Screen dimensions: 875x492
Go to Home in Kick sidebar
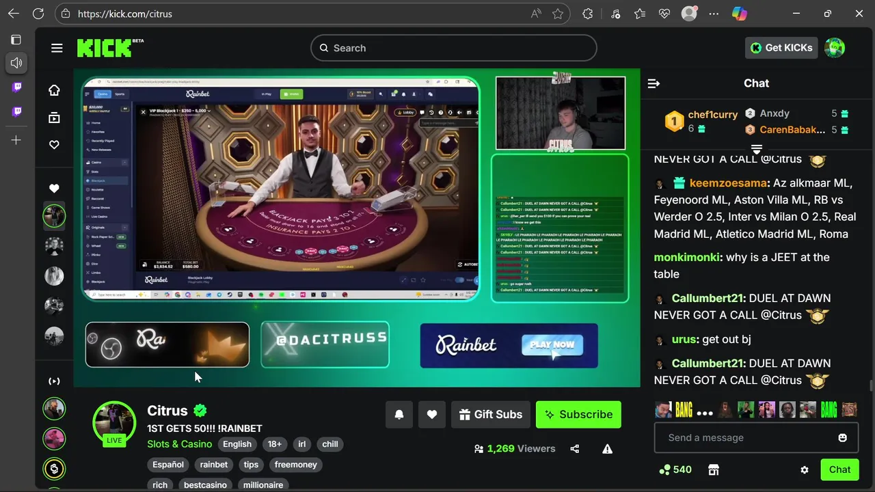54,90
